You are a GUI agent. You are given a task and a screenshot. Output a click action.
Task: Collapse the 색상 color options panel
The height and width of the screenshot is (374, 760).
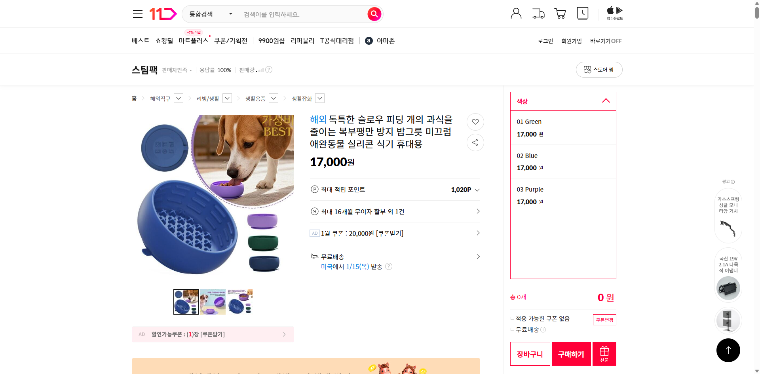coord(605,101)
